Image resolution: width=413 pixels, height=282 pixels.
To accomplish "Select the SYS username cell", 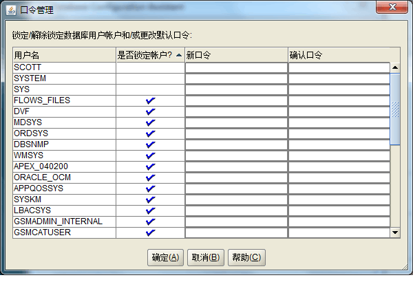I will point(64,90).
